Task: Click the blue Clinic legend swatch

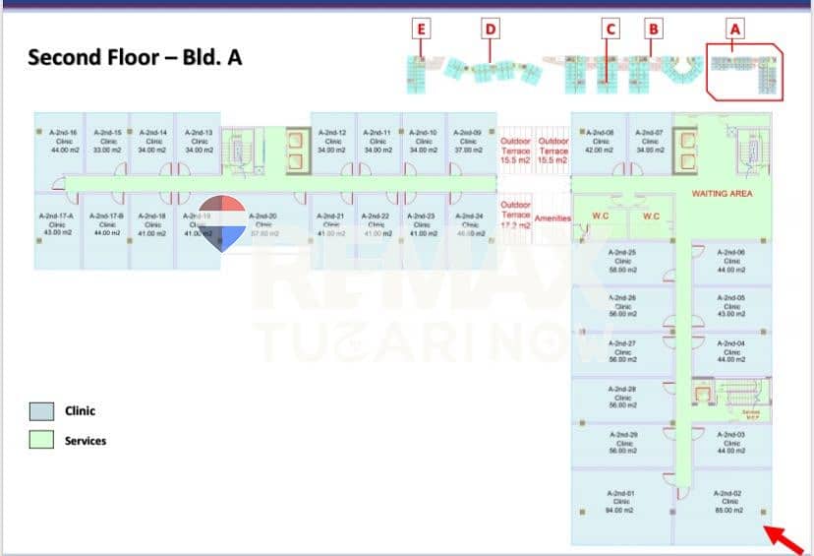Action: coord(41,411)
